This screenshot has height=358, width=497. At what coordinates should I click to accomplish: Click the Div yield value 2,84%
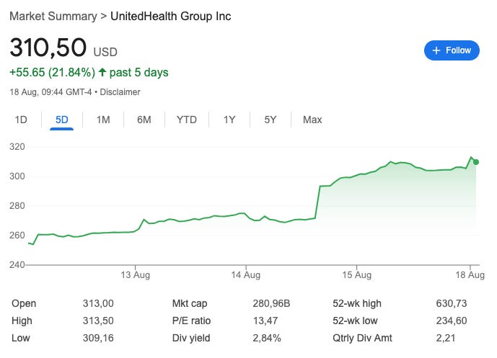click(267, 338)
